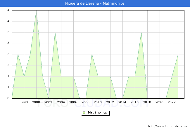Select the 2016 x-axis year label
This screenshot has height=131, width=190.
[x=135, y=102]
